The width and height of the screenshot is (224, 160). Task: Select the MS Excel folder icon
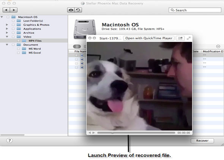(x=24, y=53)
